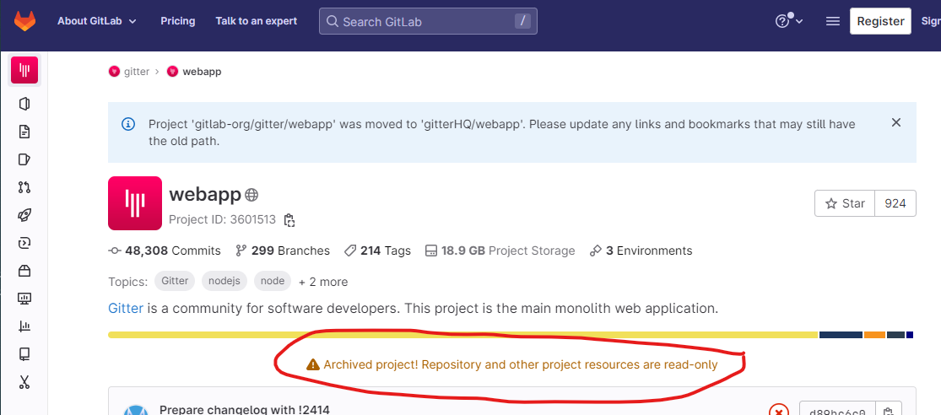Viewport: 941px width, 415px height.
Task: Click the Project ID: 3601513 text
Action: coord(223,220)
